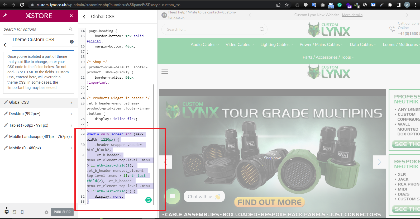Image resolution: width=420 pixels, height=219 pixels.
Task: Open publish settings gear
Action: [46, 212]
